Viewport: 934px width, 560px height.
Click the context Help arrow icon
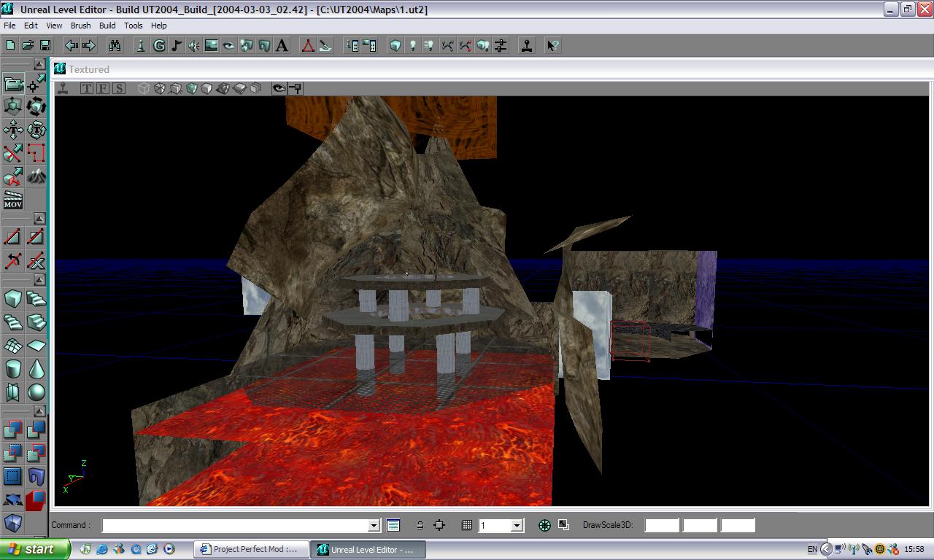553,45
